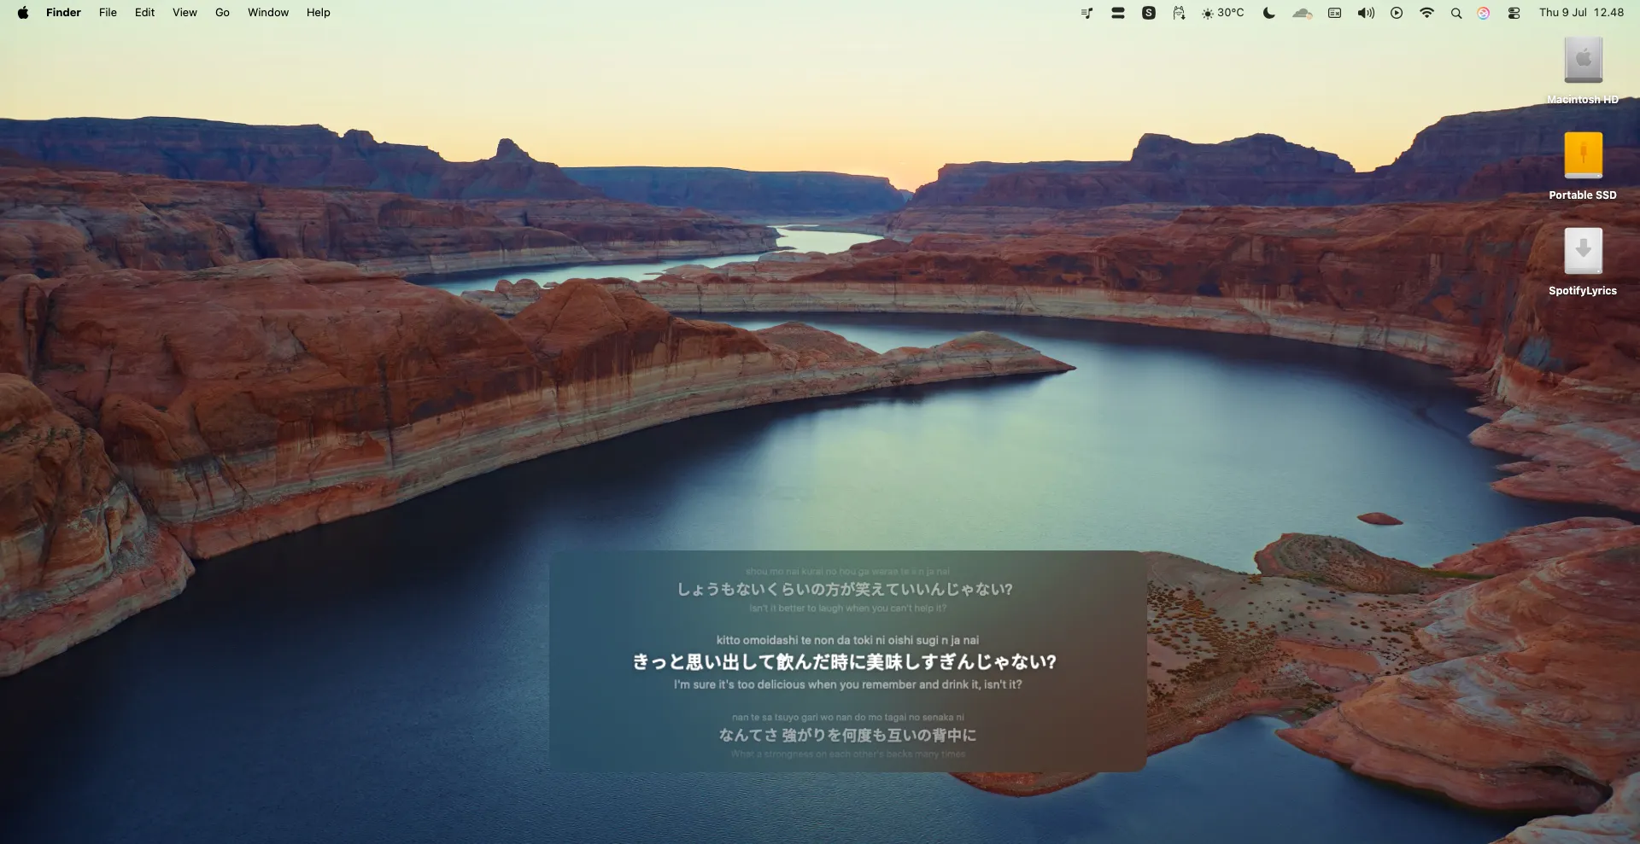Open Control Center icon

click(x=1514, y=13)
